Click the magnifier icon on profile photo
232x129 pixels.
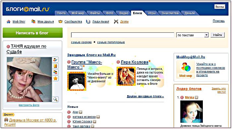55,99
